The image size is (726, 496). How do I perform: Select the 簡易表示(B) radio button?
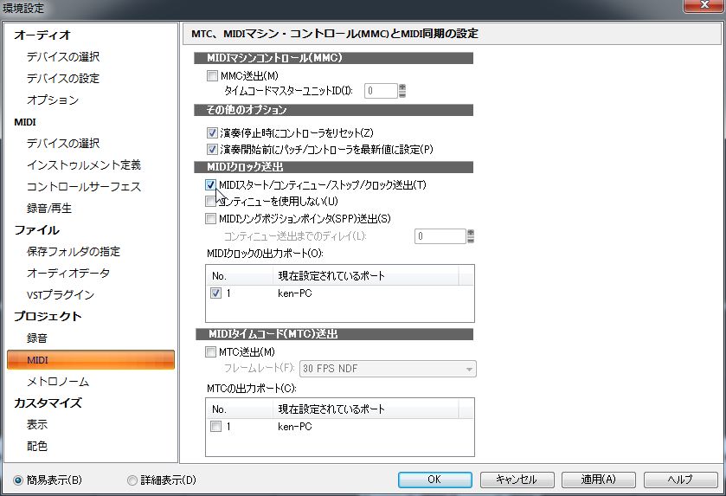click(x=18, y=480)
